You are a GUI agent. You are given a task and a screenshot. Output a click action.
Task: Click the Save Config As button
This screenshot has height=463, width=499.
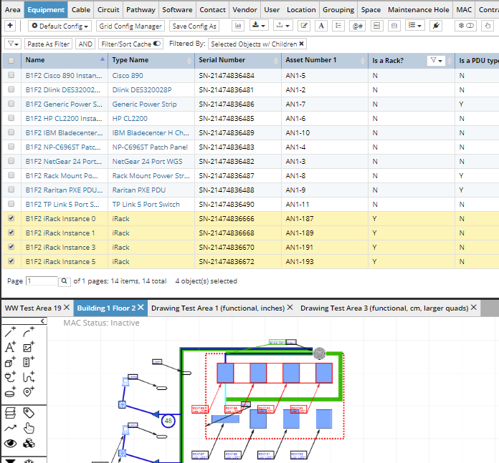194,26
